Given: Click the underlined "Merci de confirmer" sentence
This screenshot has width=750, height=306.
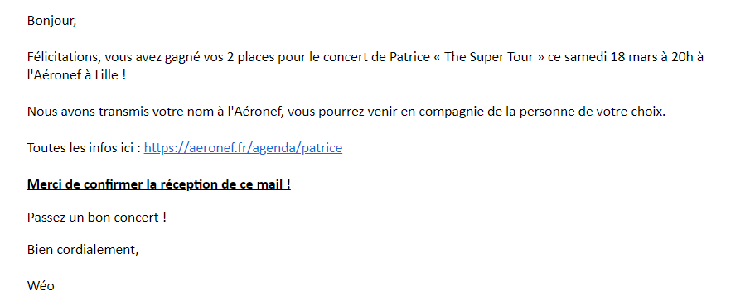Looking at the screenshot, I should tap(159, 184).
